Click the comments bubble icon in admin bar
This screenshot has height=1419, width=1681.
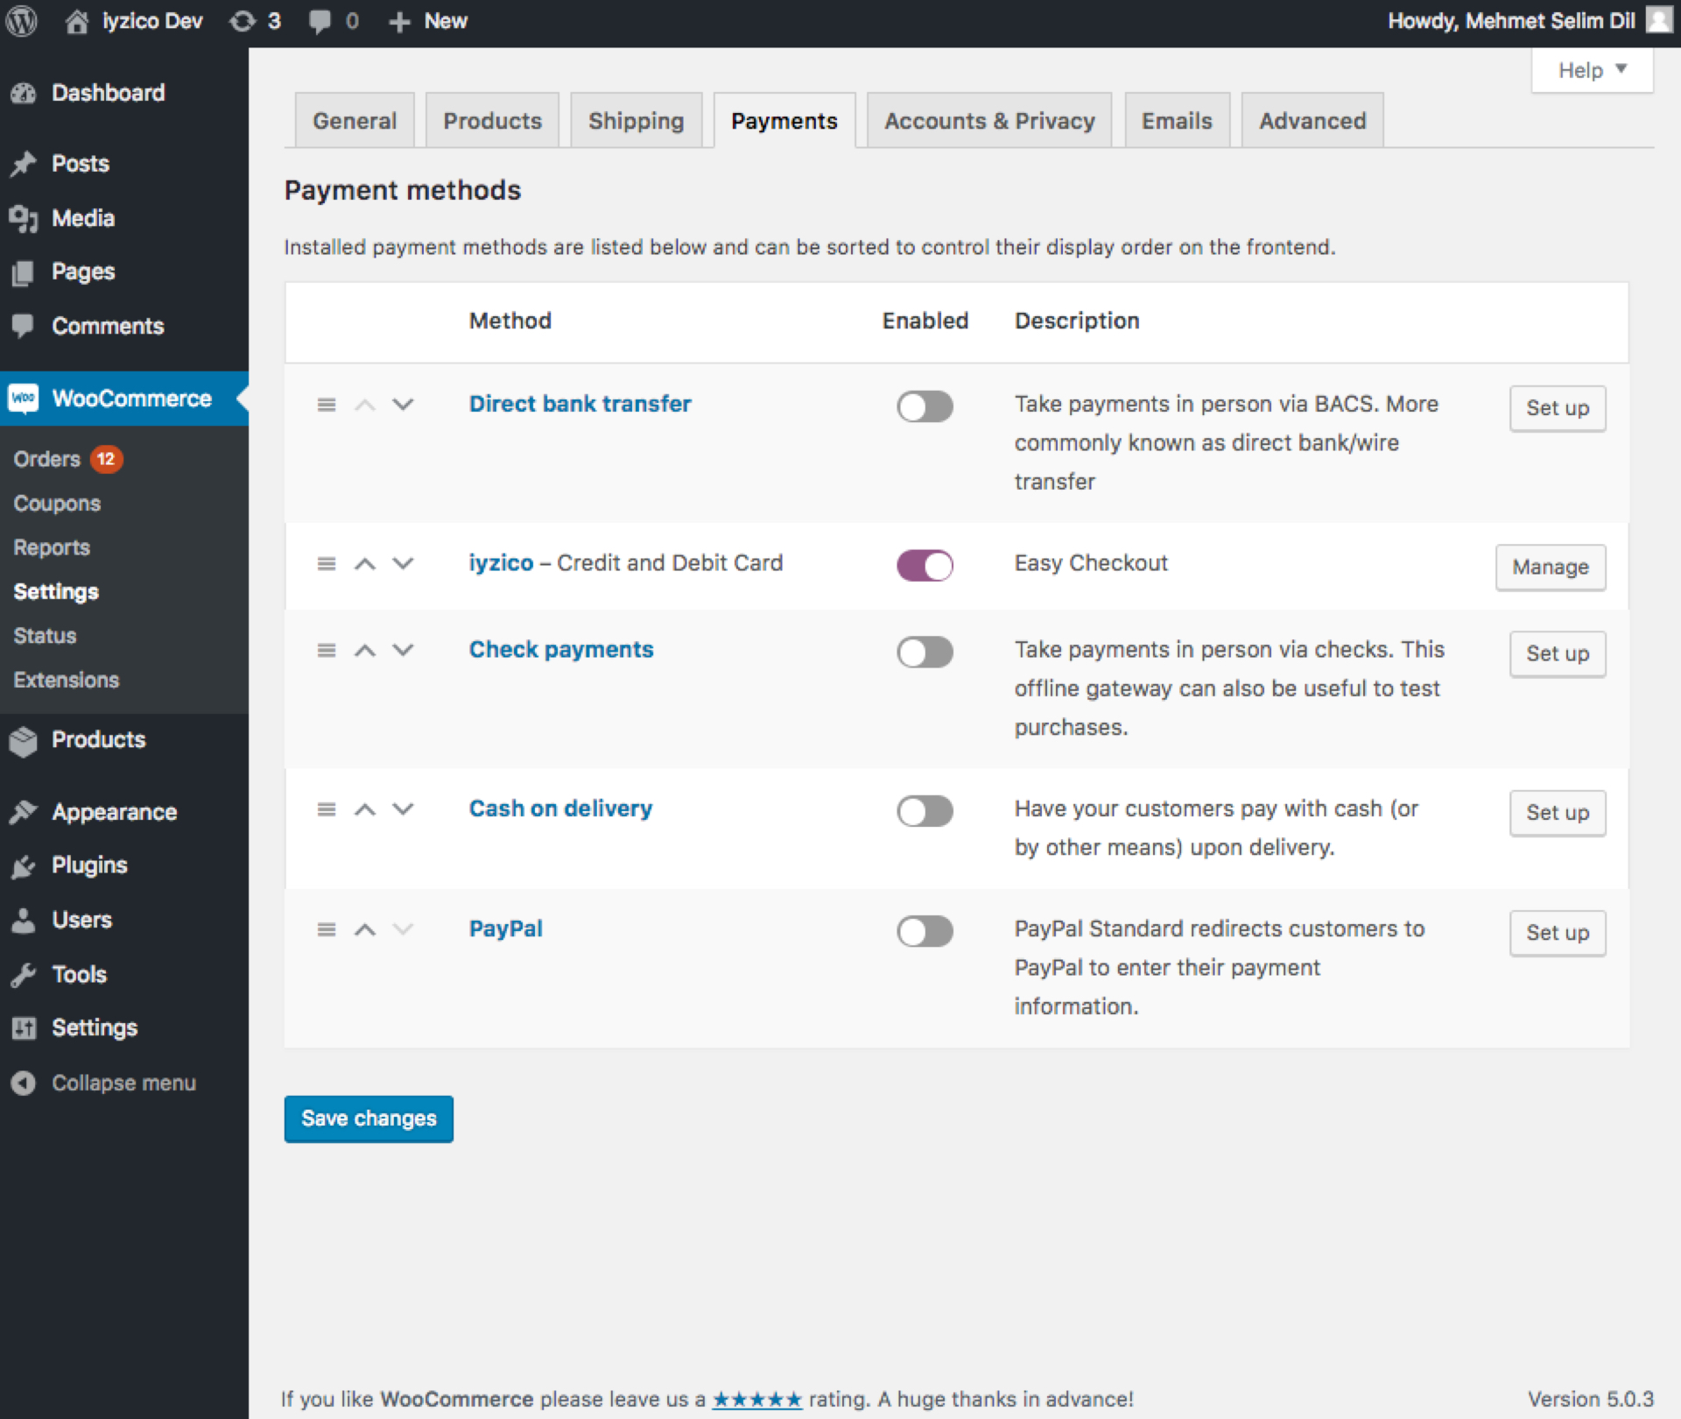[x=320, y=21]
